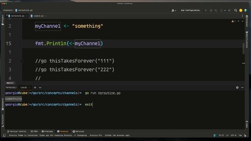Click the highlighted something output in terminal
Image resolution: width=251 pixels, height=141 pixels.
pos(13,99)
